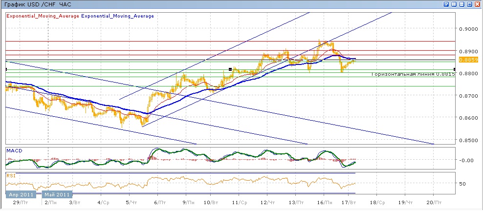Image resolution: width=483 pixels, height=211 pixels.
Task: Click the 11/Ср date on time axis
Action: [x=238, y=201]
